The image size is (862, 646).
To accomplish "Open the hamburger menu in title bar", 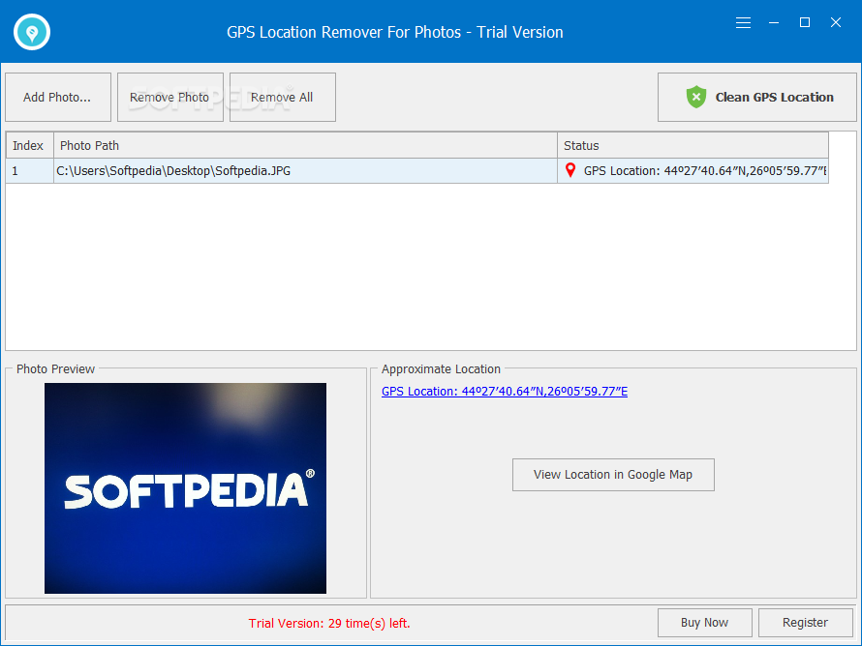I will tap(743, 22).
